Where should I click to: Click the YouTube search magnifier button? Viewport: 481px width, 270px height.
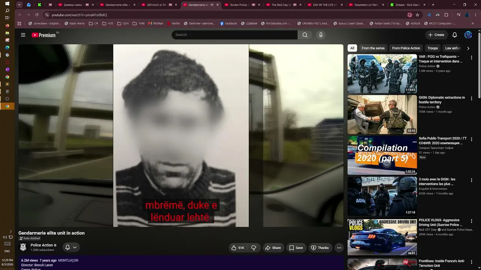305,35
